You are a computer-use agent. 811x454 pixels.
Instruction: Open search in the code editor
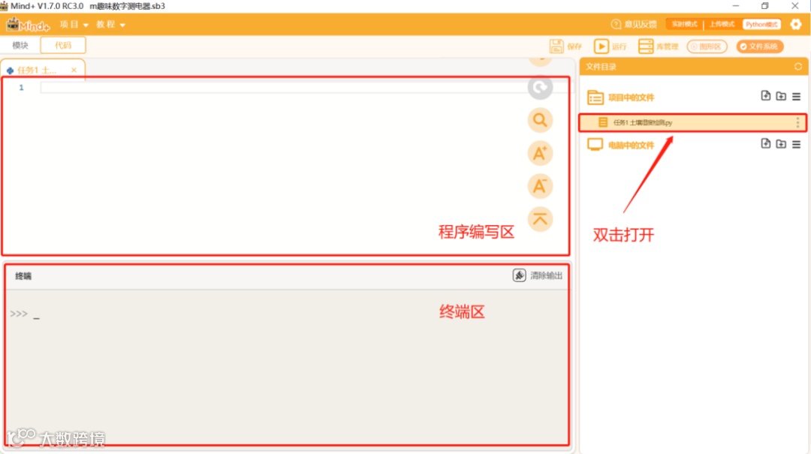tap(540, 120)
